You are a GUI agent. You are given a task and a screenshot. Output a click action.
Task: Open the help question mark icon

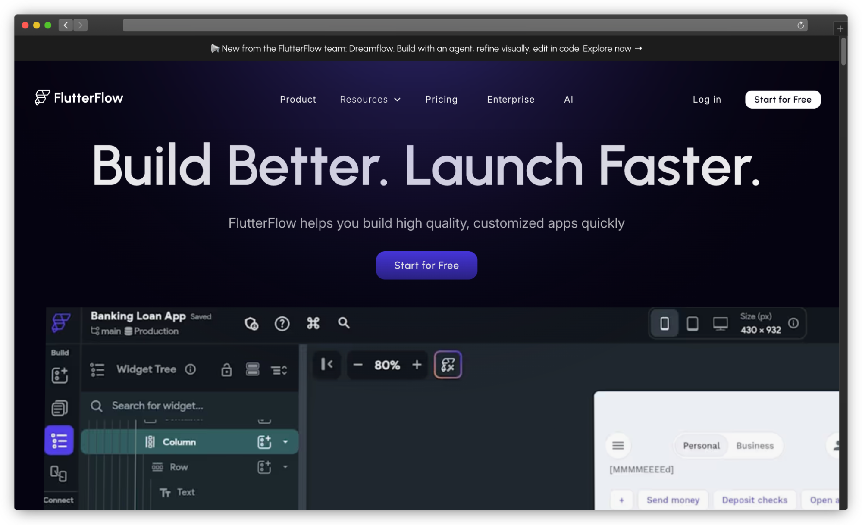(282, 323)
